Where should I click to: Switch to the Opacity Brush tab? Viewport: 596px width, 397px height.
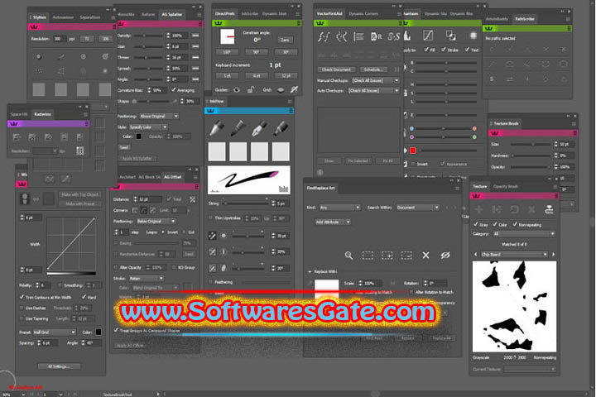(x=505, y=186)
